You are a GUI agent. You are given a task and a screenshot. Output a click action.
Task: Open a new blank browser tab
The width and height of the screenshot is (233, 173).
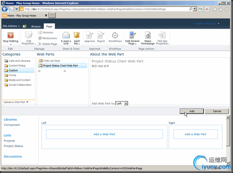[52, 15]
